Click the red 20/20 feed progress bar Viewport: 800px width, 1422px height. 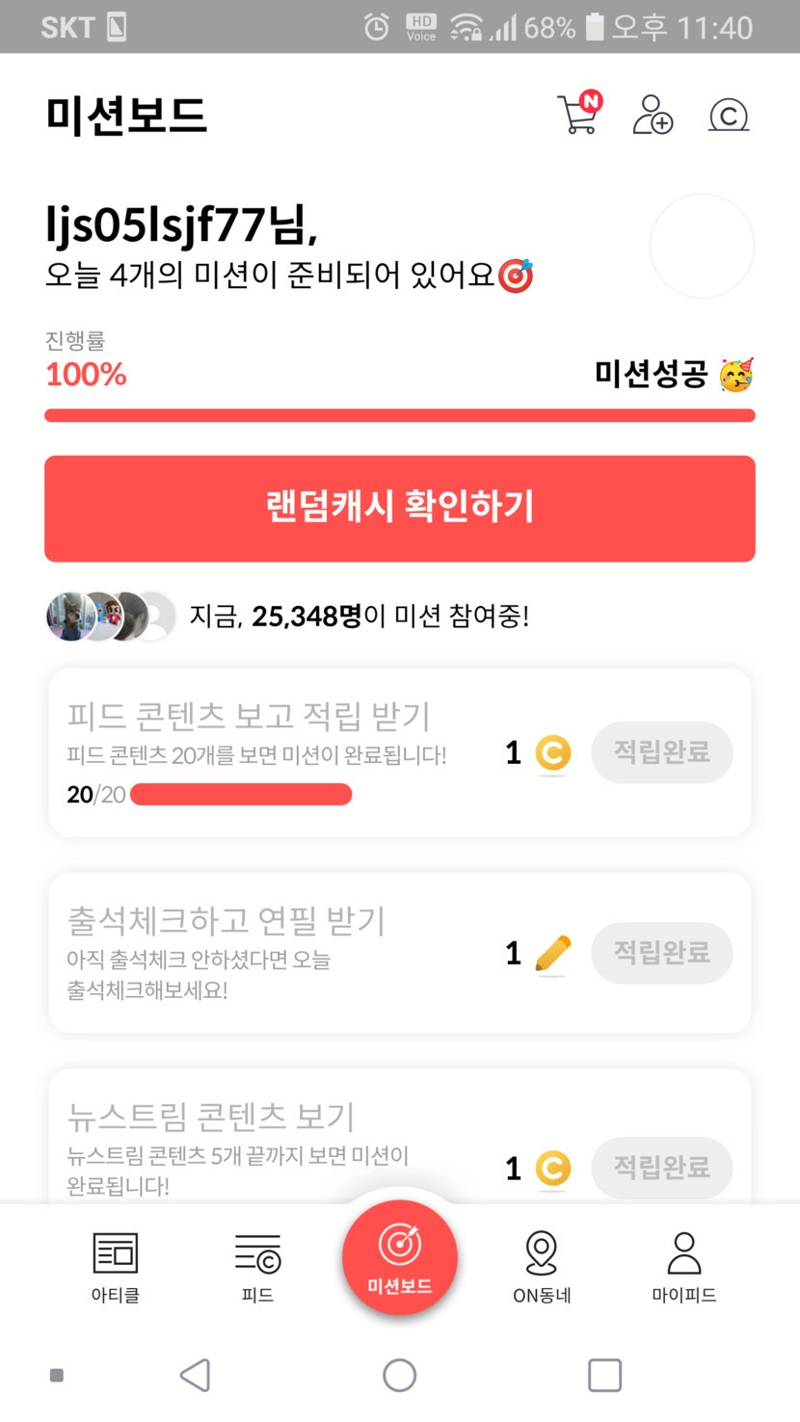[241, 795]
